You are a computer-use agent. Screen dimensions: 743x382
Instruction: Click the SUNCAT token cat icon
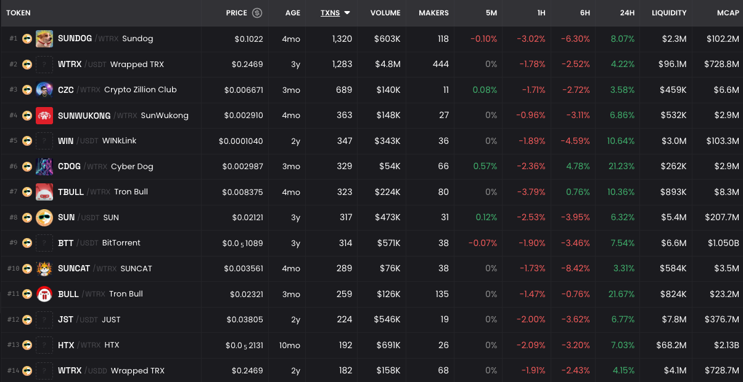click(44, 269)
